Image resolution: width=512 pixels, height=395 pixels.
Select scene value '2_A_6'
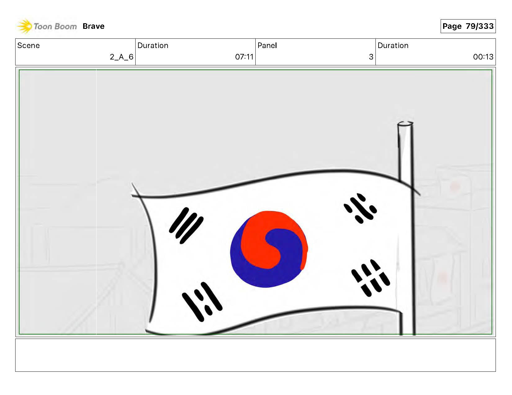tap(122, 57)
